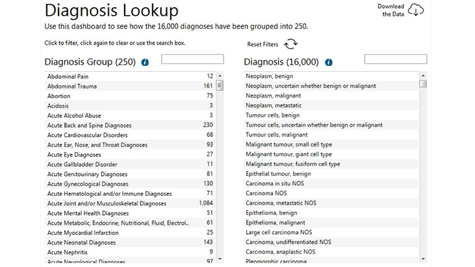Choose Malignant tumour, giant cell type

point(331,154)
